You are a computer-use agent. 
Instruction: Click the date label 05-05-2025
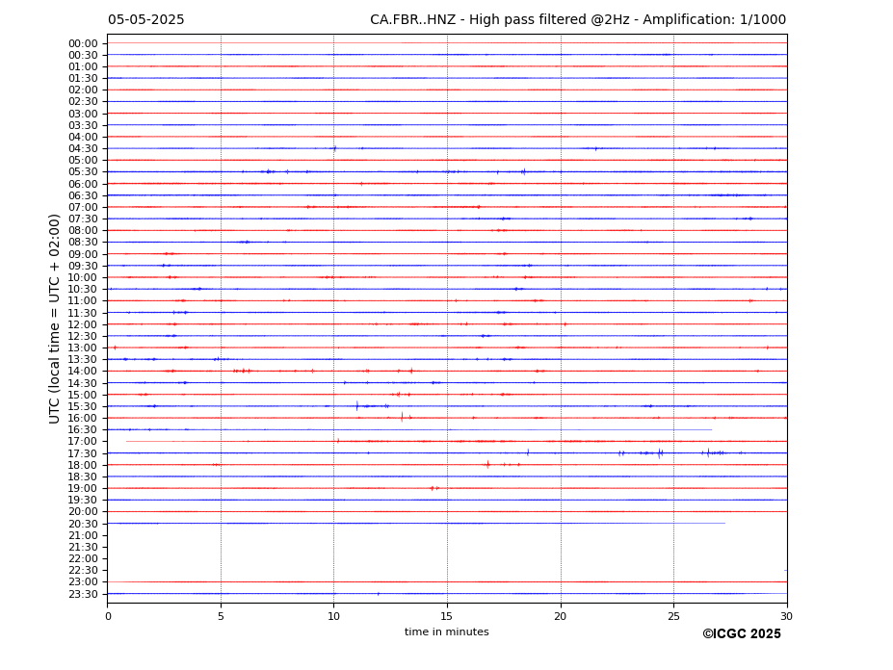[x=145, y=20]
